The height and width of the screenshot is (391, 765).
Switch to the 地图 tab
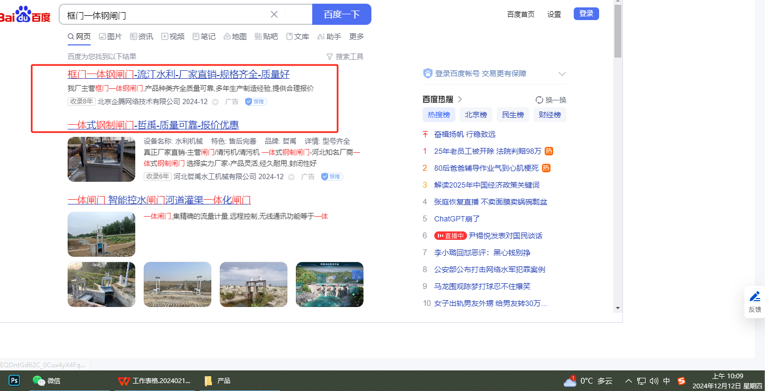point(235,36)
